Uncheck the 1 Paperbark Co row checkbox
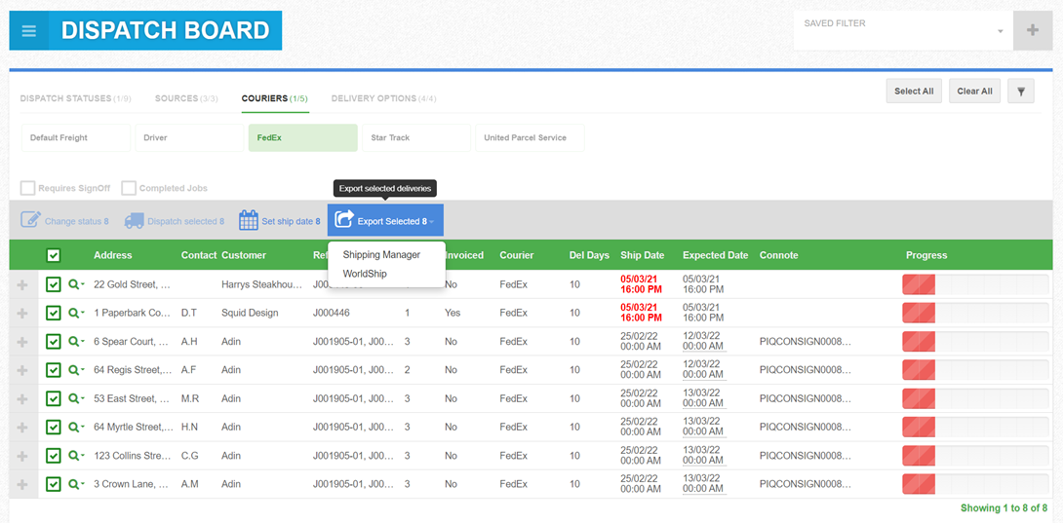Viewport: 1063px width, 523px height. click(x=54, y=313)
